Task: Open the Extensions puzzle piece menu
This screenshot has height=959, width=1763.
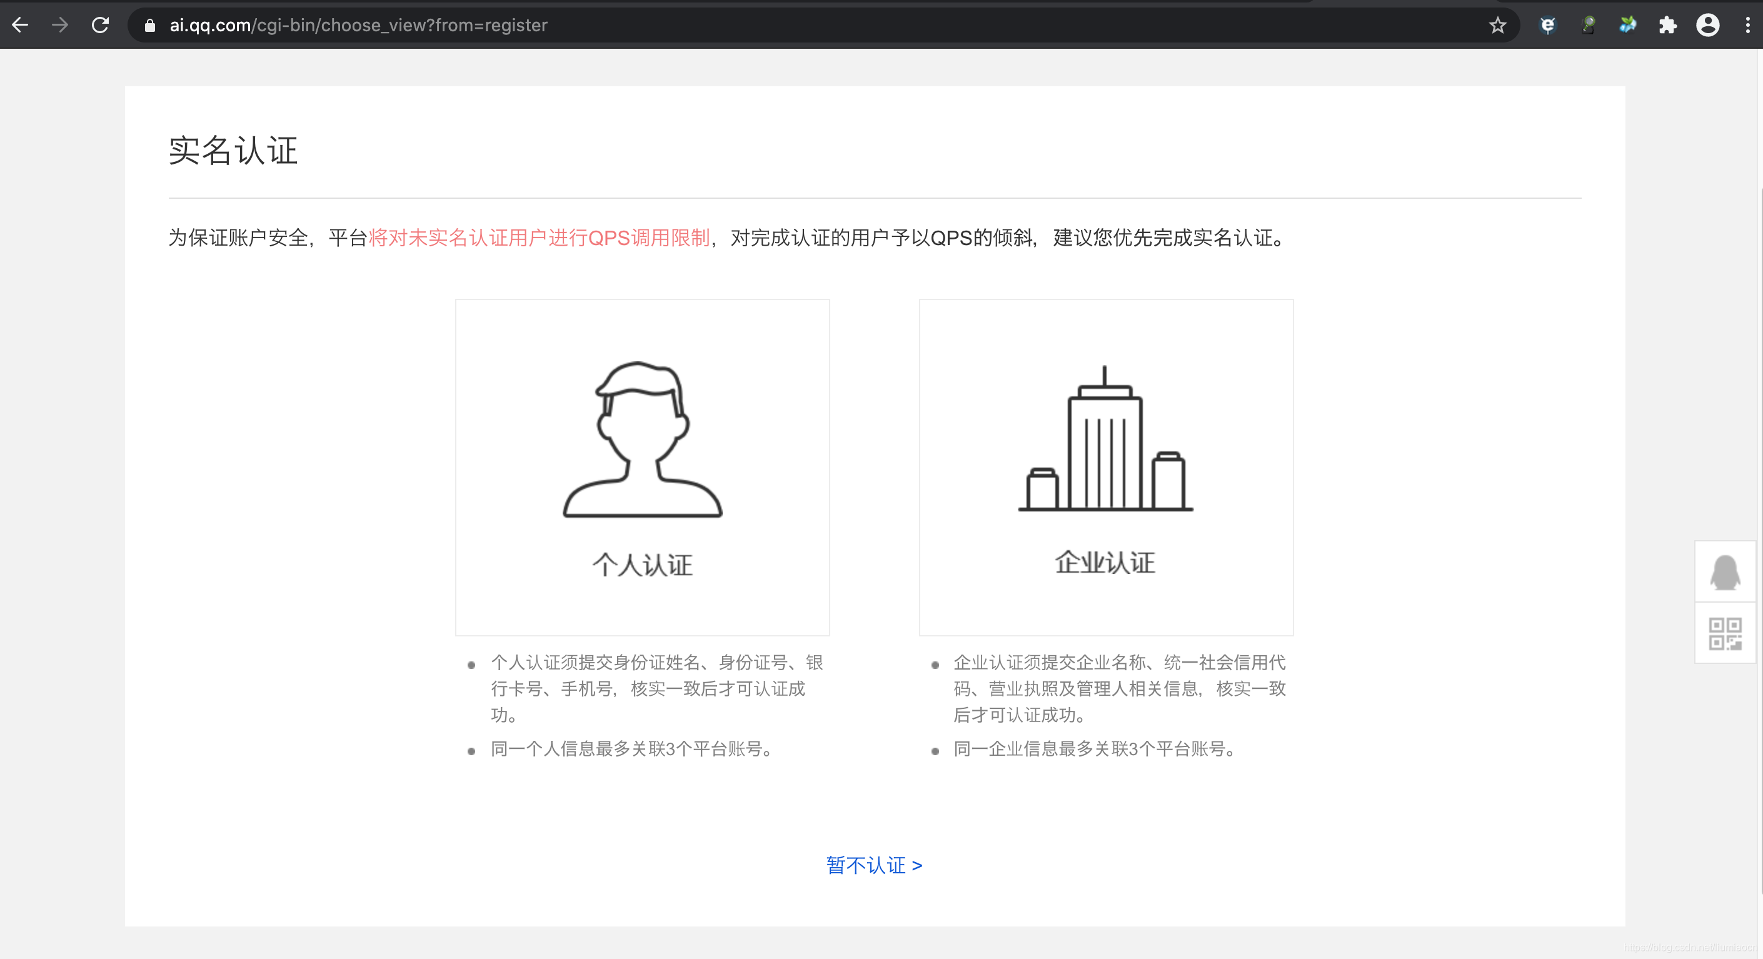Action: pos(1668,26)
